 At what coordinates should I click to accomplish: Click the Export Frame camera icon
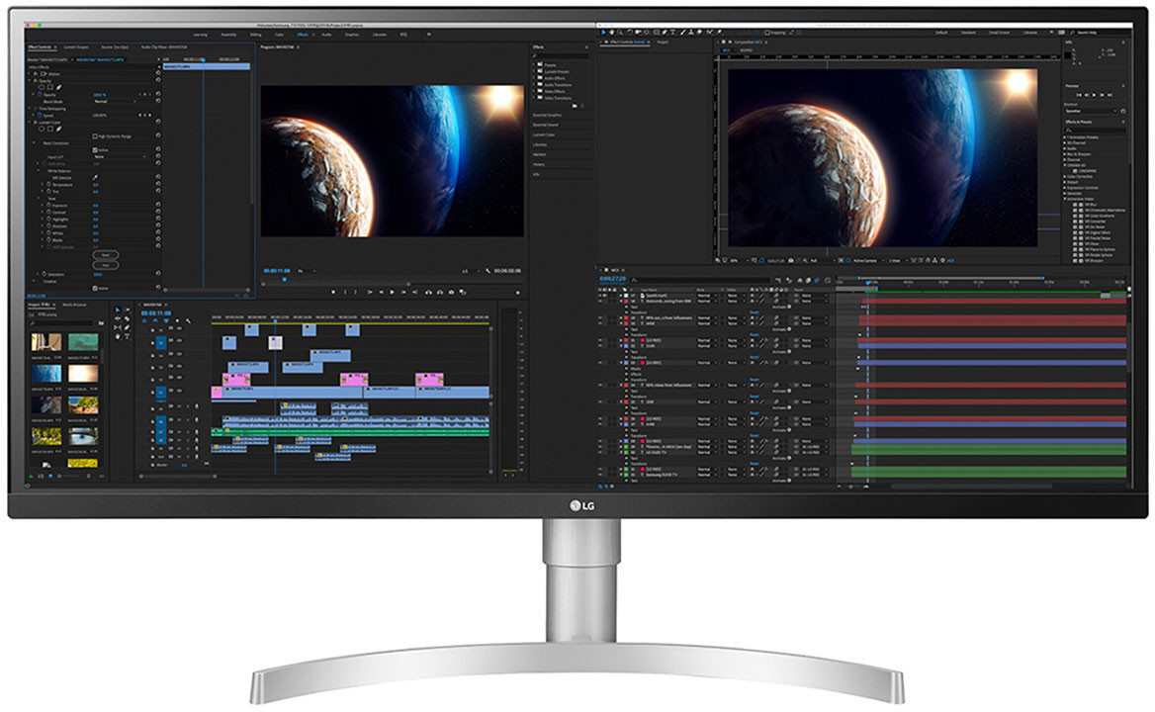pos(450,292)
